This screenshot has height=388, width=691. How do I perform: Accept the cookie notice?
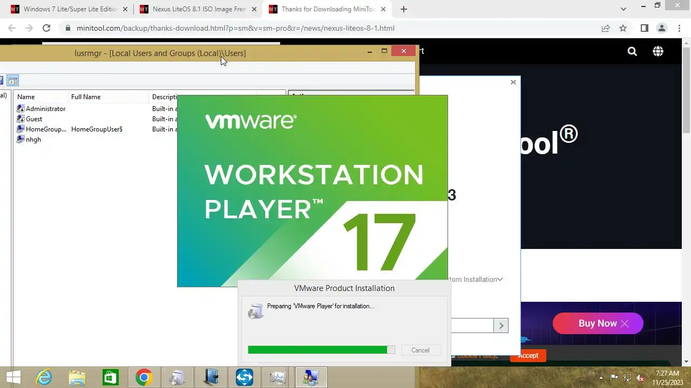pos(528,355)
